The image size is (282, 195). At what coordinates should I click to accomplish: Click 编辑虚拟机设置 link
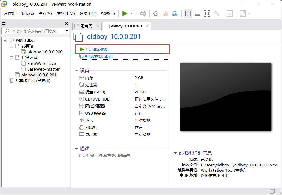pos(99,56)
